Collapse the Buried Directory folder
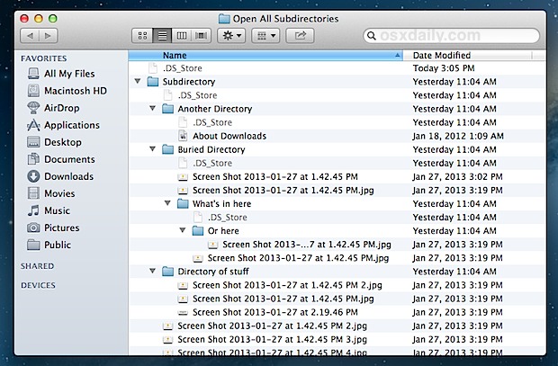 click(x=153, y=149)
